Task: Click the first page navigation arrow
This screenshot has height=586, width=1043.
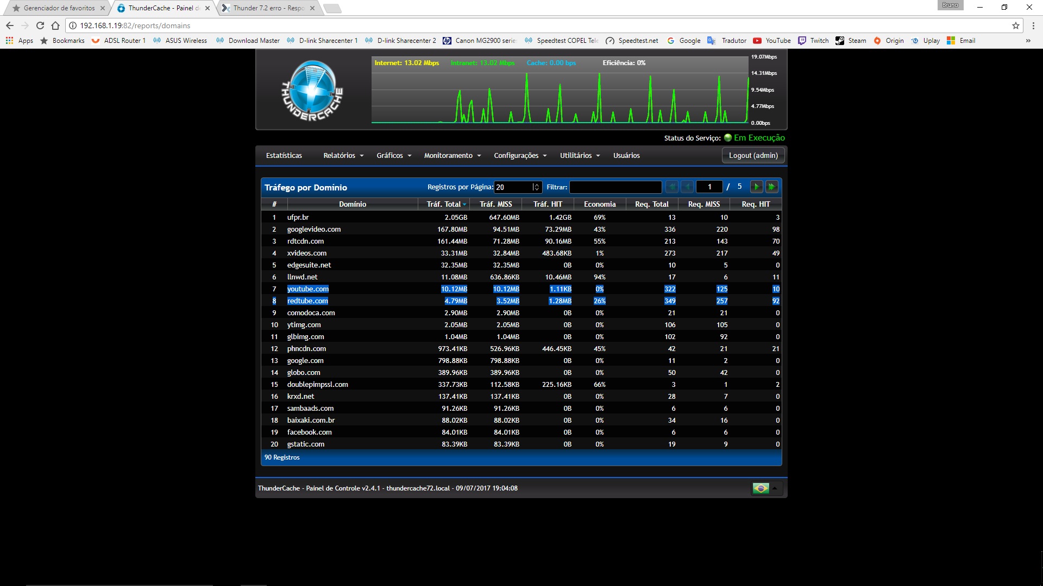Action: [672, 187]
